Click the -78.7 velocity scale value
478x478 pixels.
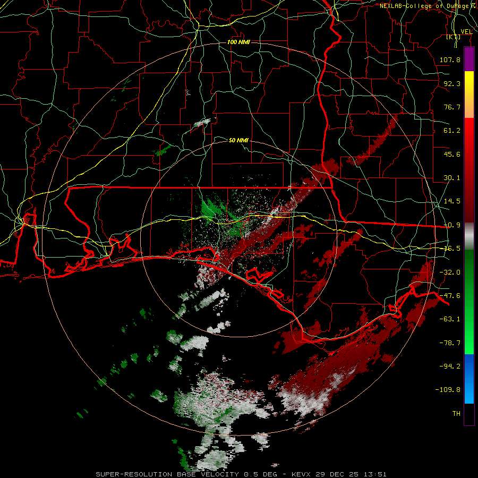click(450, 343)
